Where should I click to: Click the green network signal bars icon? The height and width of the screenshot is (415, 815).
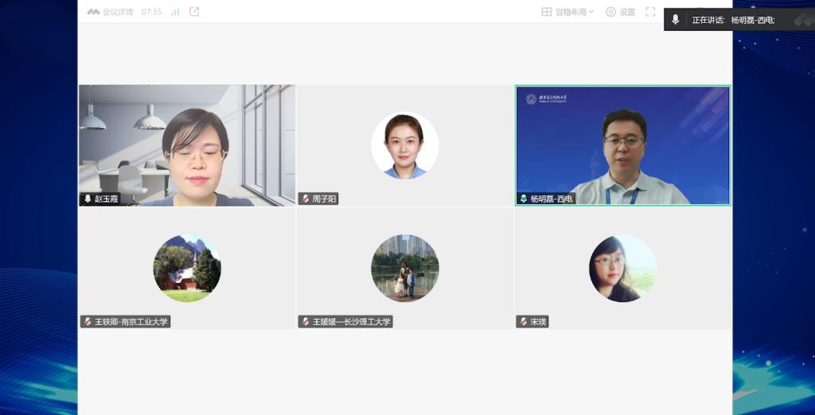click(175, 12)
